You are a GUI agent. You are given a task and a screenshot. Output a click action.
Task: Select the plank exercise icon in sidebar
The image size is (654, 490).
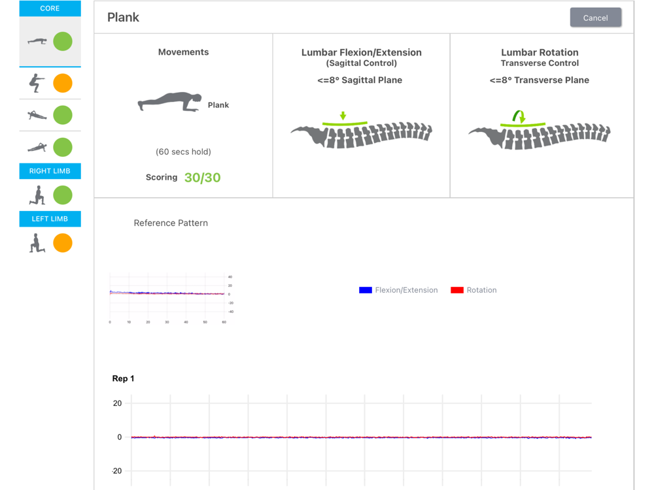pos(37,41)
